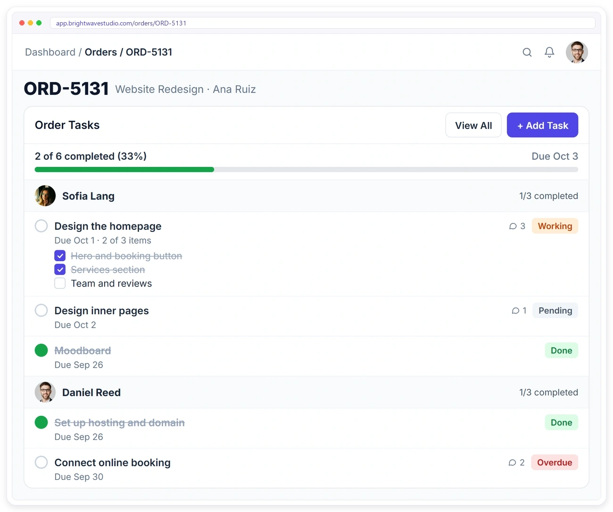Image resolution: width=613 pixels, height=512 pixels.
Task: Click the Website Redesign · Ana Ruiz subtitle
Action: [186, 89]
